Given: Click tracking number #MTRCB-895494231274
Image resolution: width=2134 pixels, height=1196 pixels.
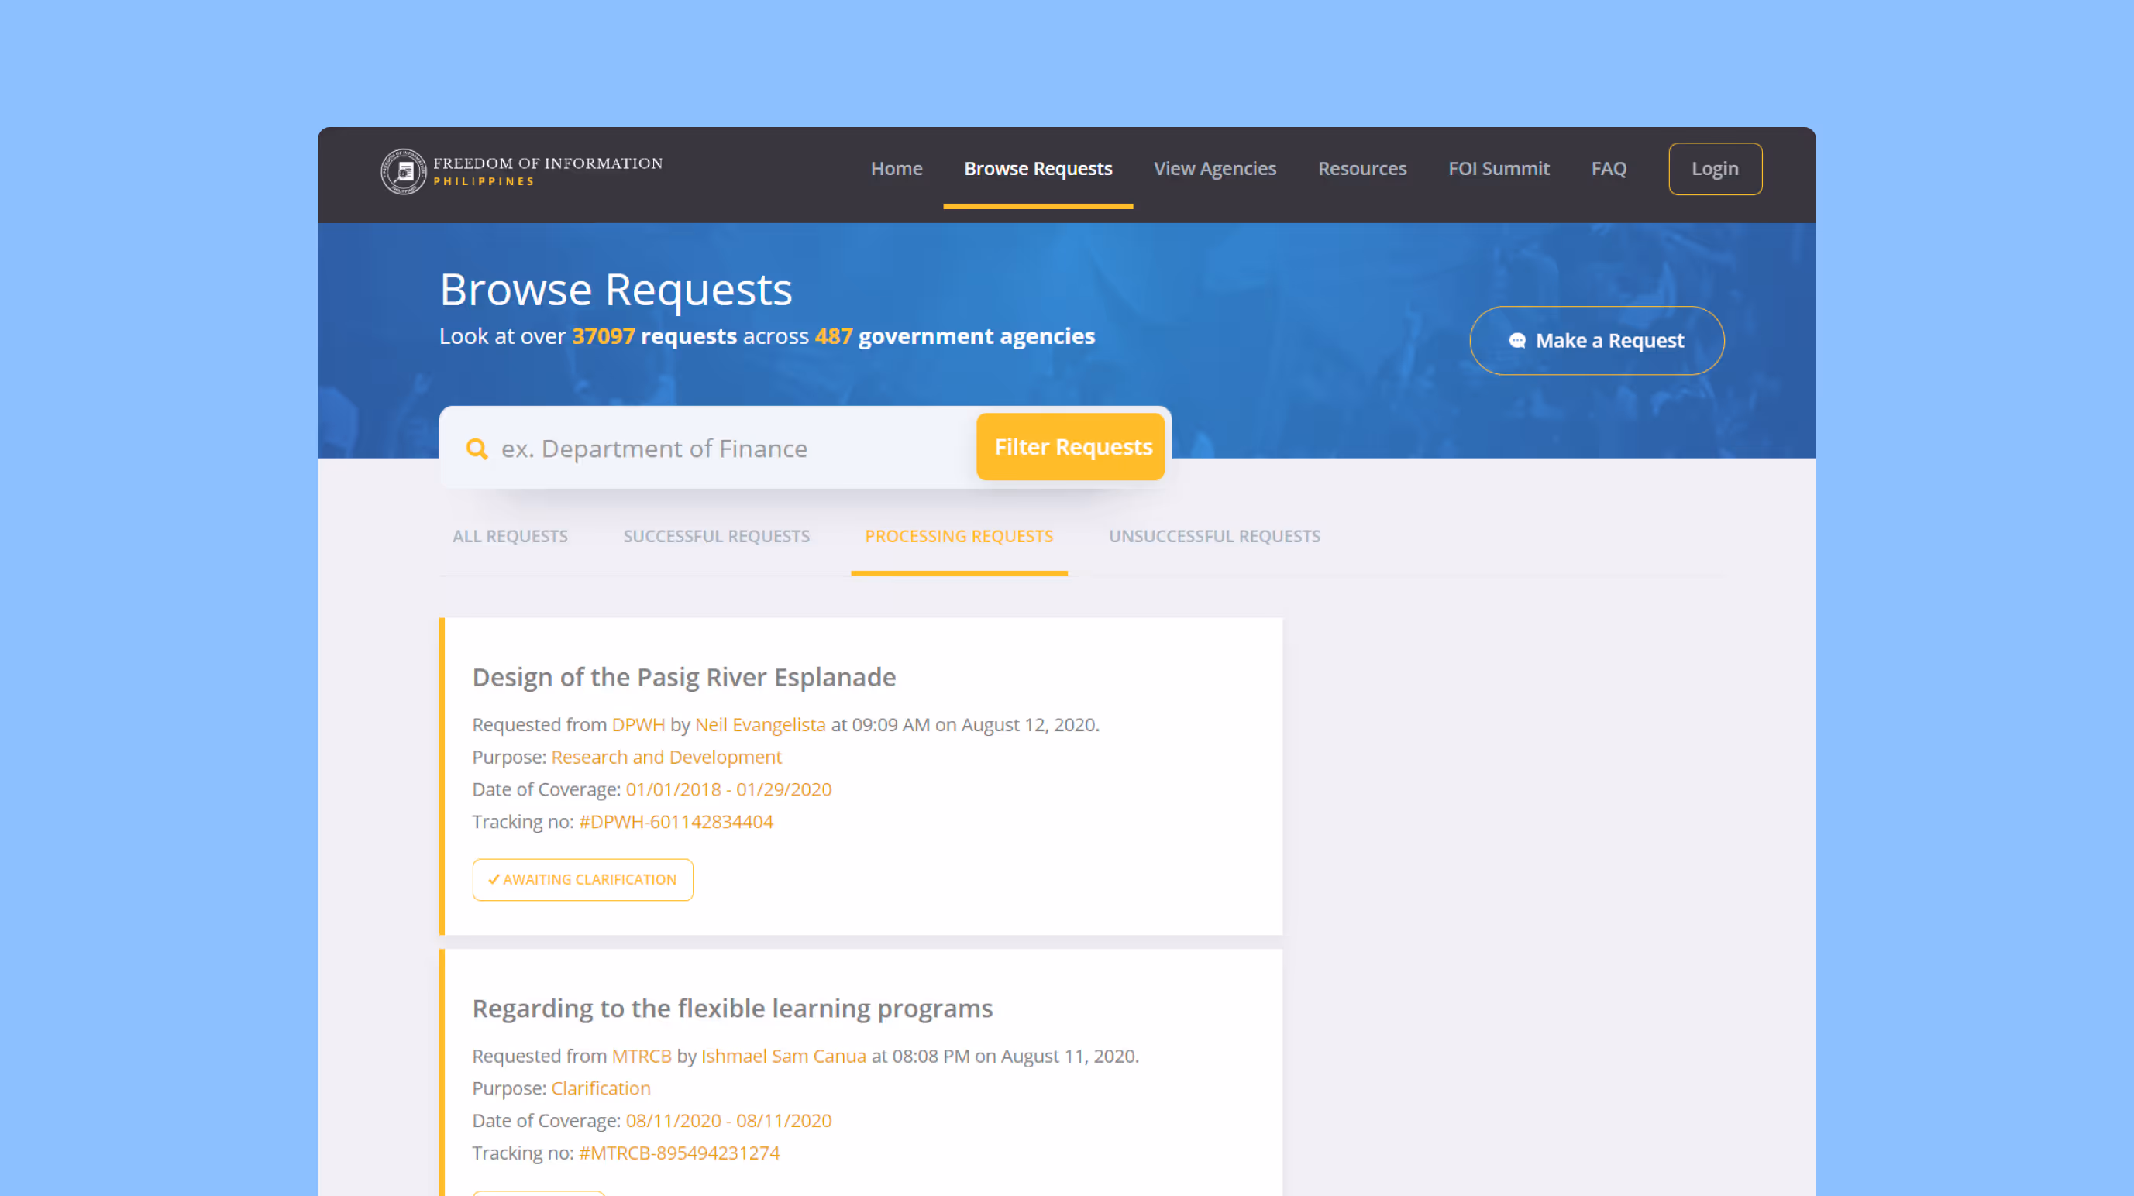Looking at the screenshot, I should pyautogui.click(x=679, y=1152).
